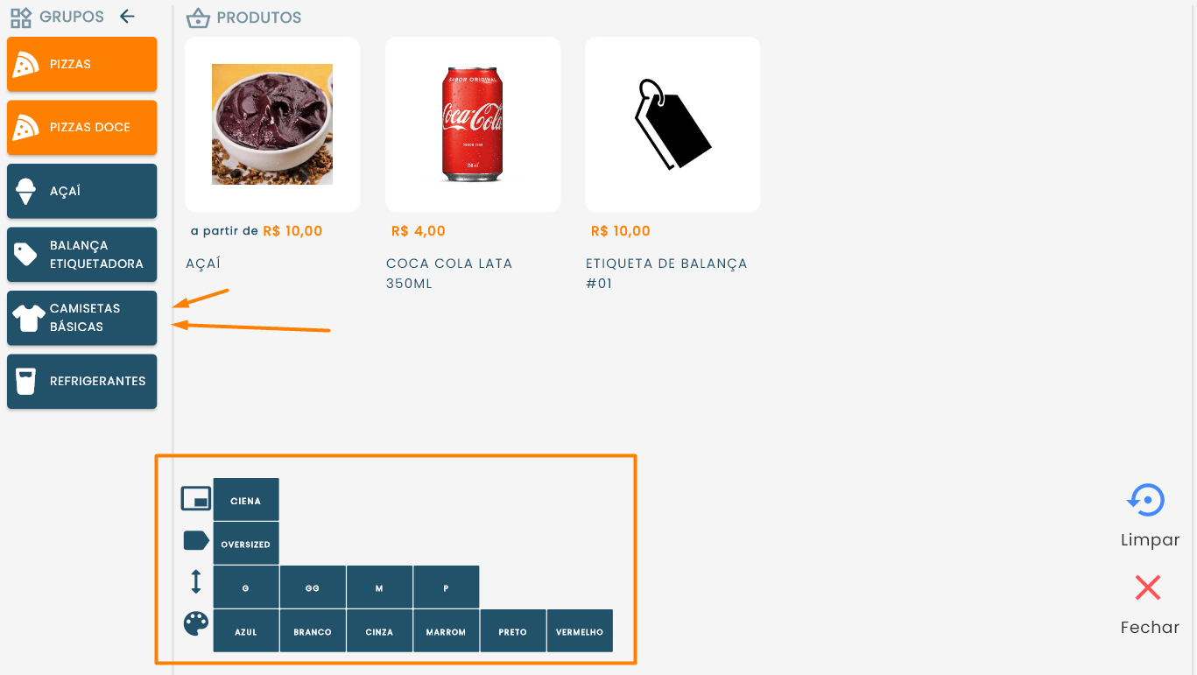Open the Pizzas group

click(x=82, y=64)
